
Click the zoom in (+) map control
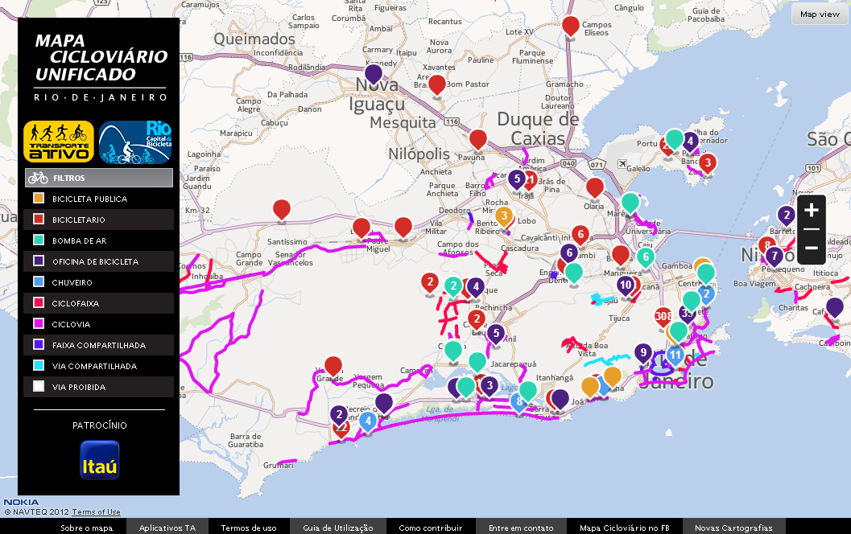click(812, 211)
